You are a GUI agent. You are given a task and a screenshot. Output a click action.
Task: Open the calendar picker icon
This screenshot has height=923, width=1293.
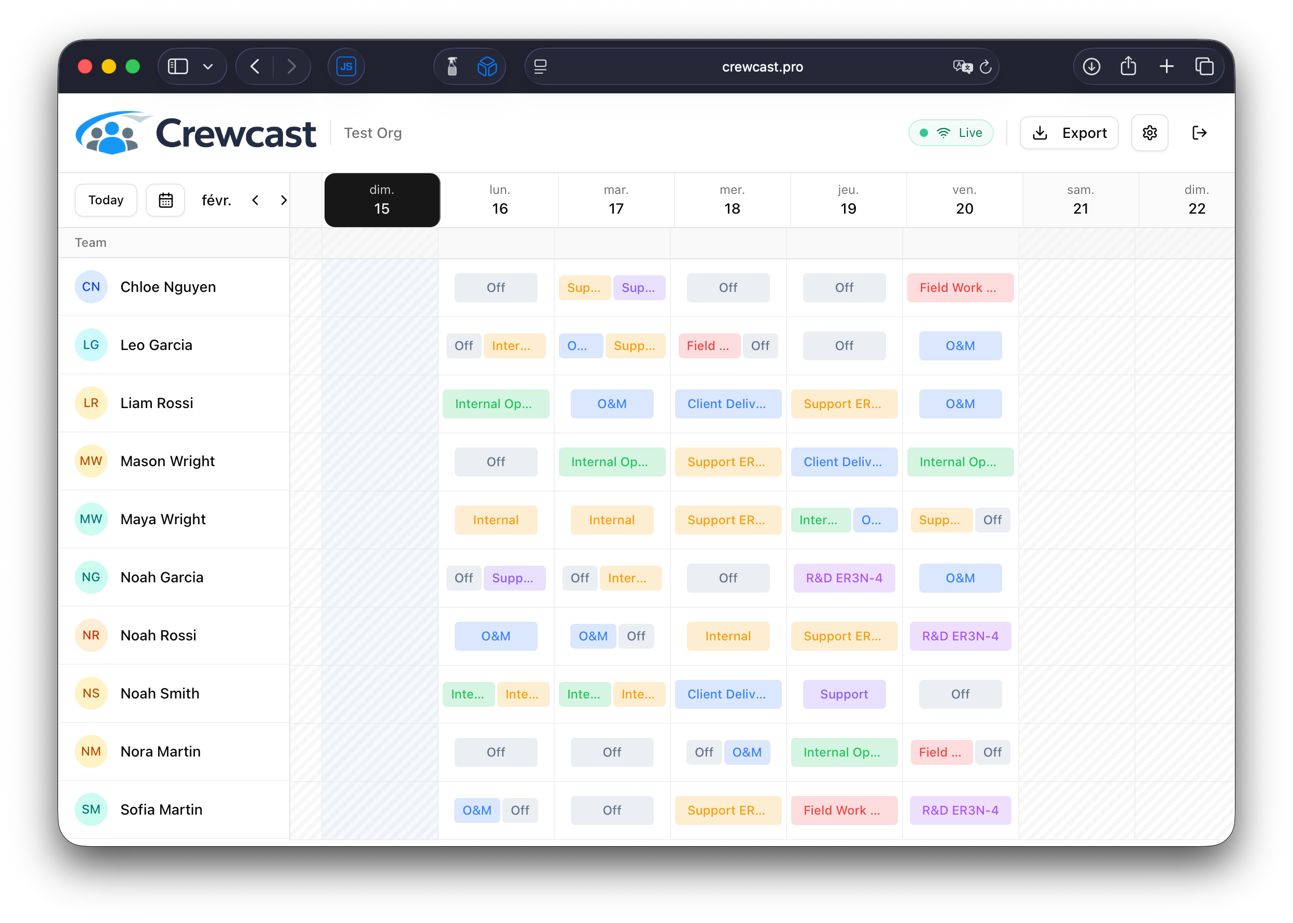tap(165, 200)
